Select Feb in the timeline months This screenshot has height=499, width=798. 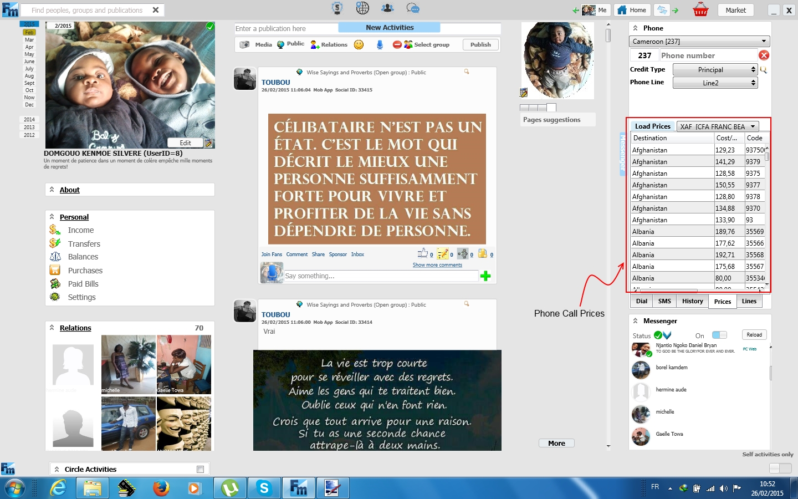(29, 32)
